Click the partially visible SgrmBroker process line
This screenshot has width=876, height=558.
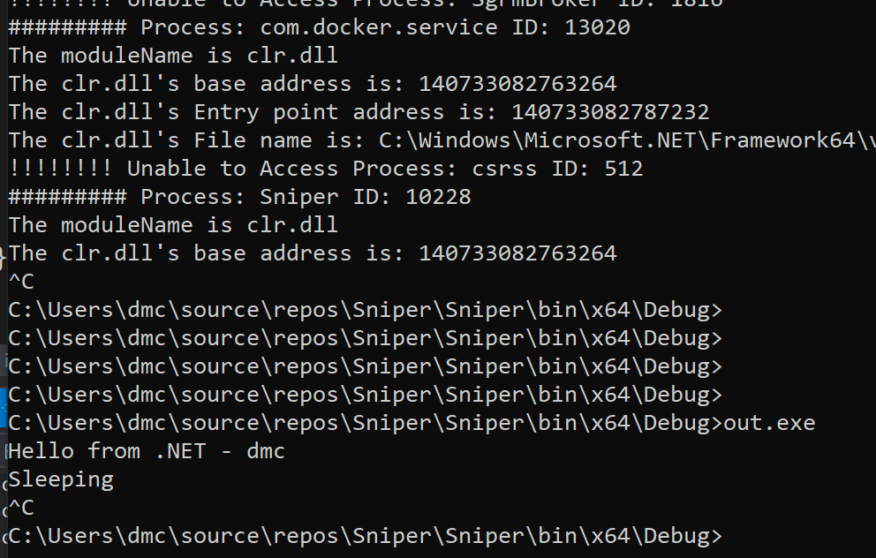click(366, 4)
